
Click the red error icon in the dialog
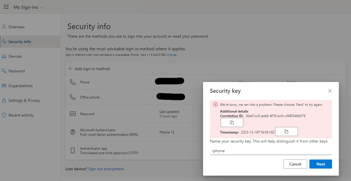click(216, 104)
